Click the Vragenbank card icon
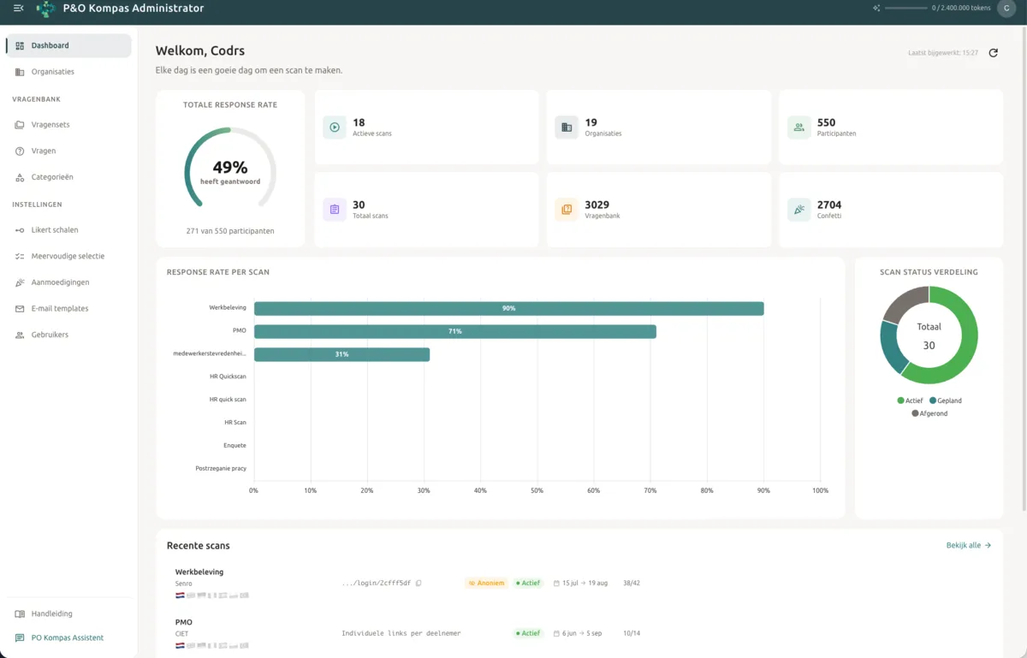Viewport: 1027px width, 658px height. pyautogui.click(x=567, y=210)
